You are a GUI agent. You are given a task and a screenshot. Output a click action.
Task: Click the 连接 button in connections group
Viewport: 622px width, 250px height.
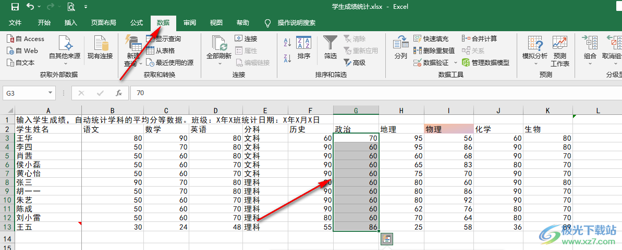(x=246, y=39)
